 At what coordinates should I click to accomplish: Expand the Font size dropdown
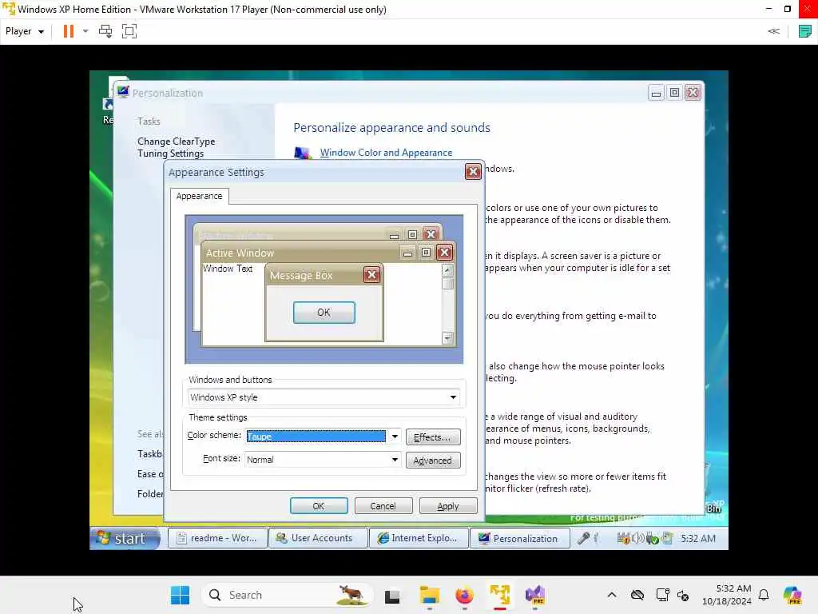point(395,460)
